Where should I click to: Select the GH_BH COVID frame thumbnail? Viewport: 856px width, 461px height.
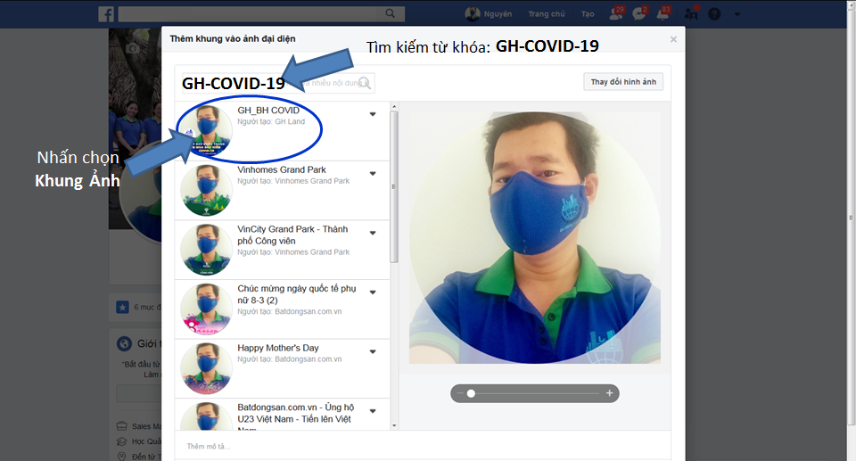point(206,131)
